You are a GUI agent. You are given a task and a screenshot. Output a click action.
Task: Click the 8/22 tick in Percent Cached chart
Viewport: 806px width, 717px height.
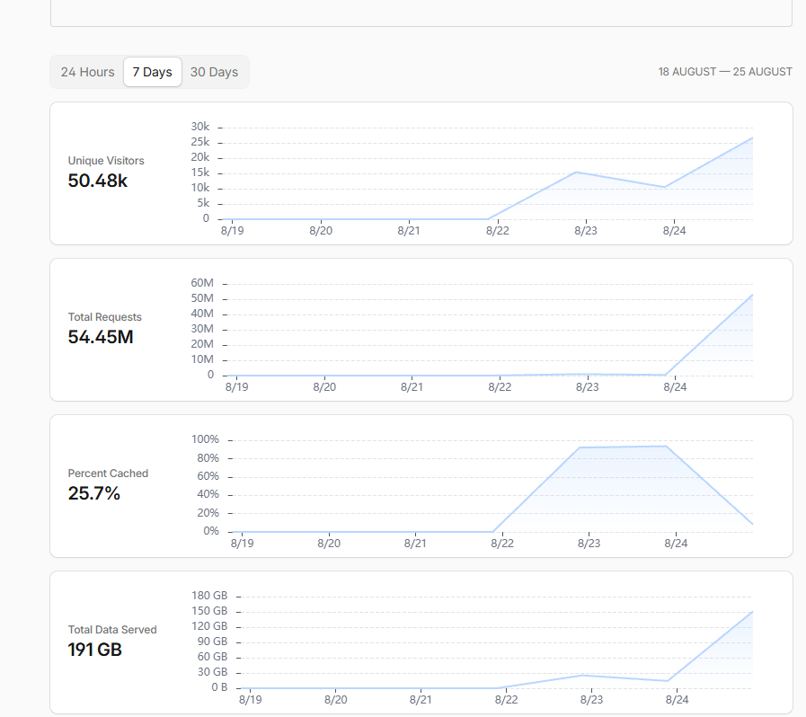(502, 544)
